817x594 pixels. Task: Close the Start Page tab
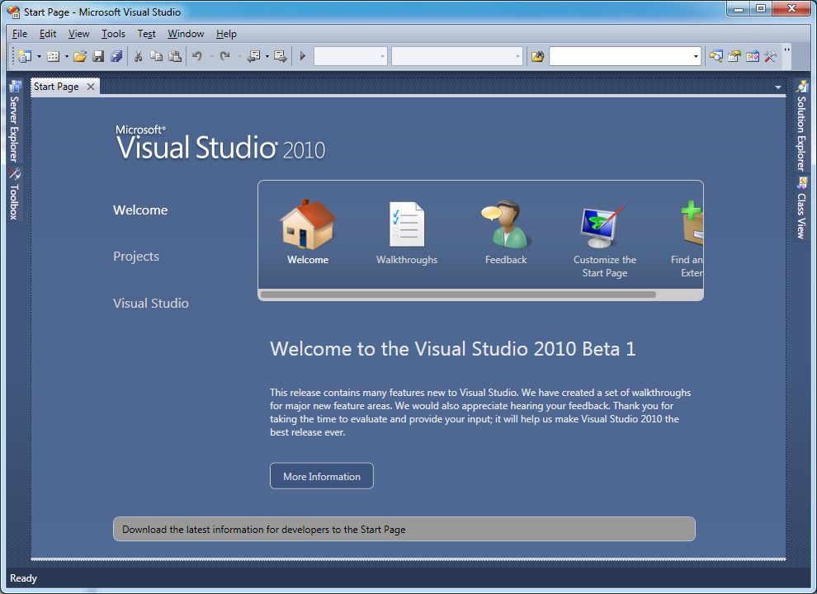tap(91, 87)
